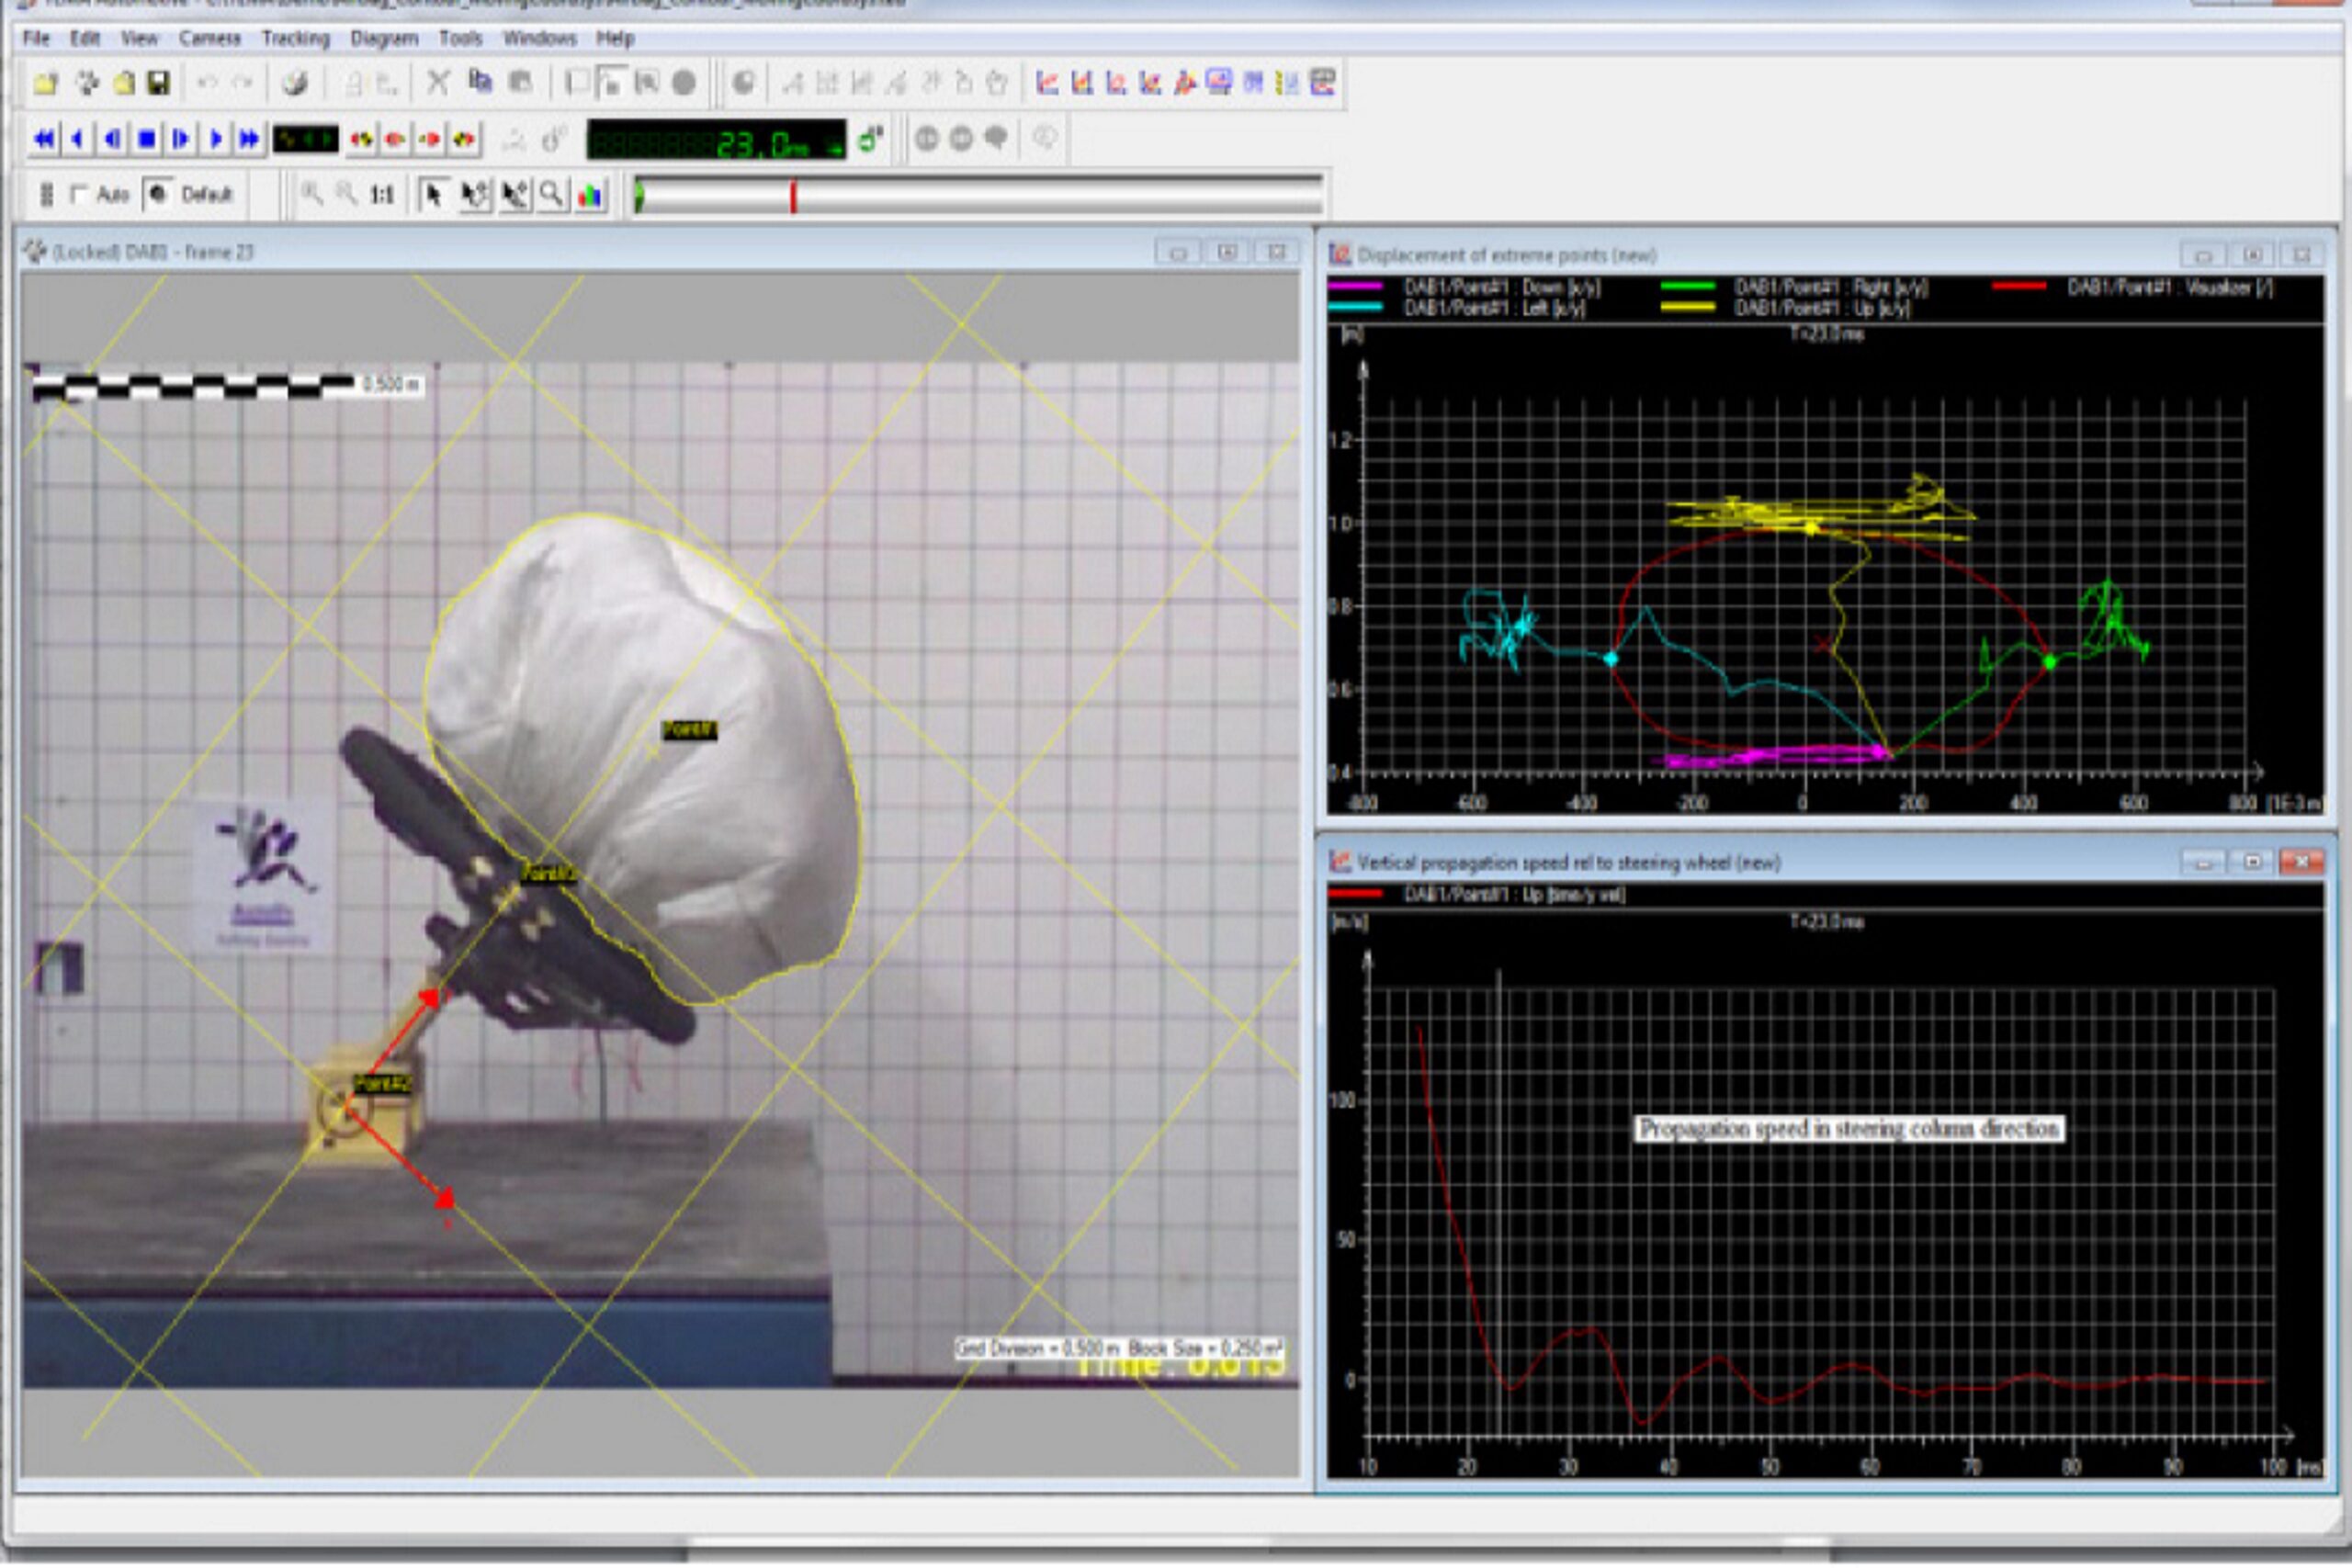2352x1568 pixels.
Task: Click the Save disk icon in toolbar
Action: (x=158, y=83)
